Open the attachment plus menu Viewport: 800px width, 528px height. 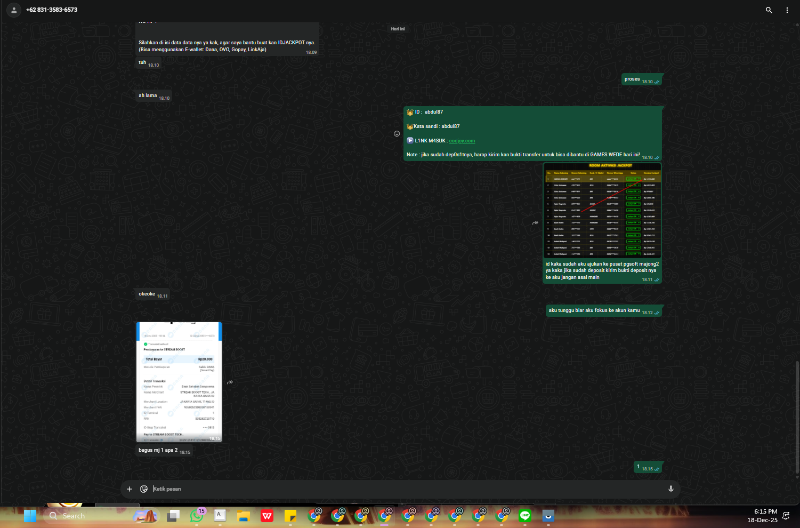pyautogui.click(x=130, y=489)
